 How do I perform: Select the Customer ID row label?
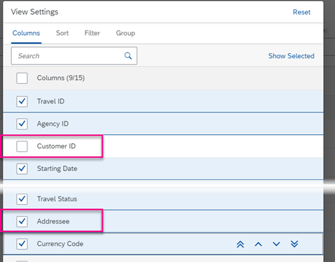(56, 146)
